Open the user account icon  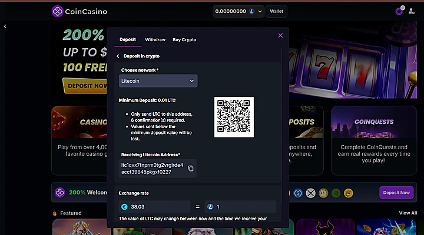click(411, 11)
